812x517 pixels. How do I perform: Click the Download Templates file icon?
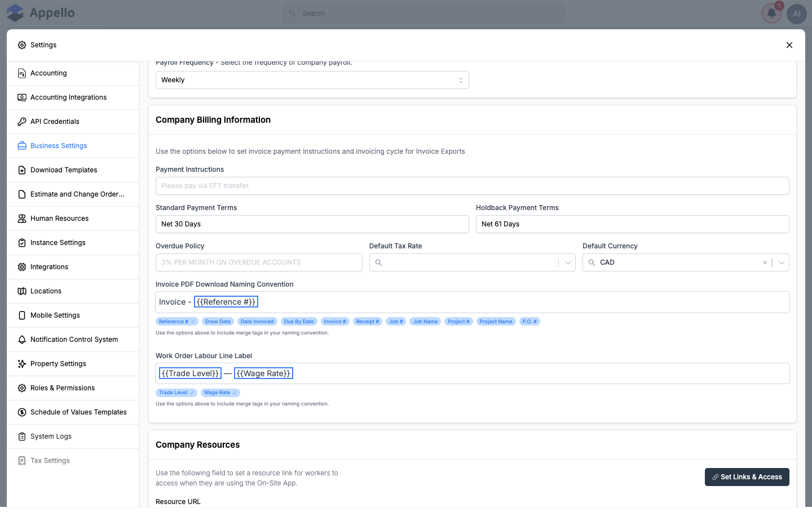pyautogui.click(x=22, y=170)
